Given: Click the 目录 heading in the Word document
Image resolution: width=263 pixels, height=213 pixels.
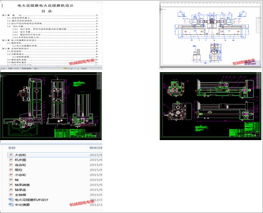Looking at the screenshot, I should pos(47,11).
